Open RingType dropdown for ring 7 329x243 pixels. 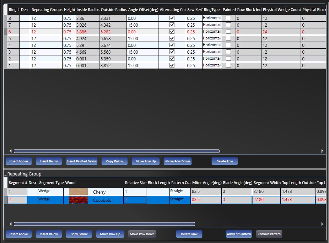tap(212, 25)
